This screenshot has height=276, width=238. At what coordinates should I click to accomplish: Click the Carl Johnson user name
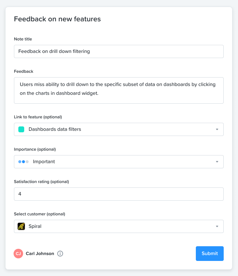click(40, 254)
